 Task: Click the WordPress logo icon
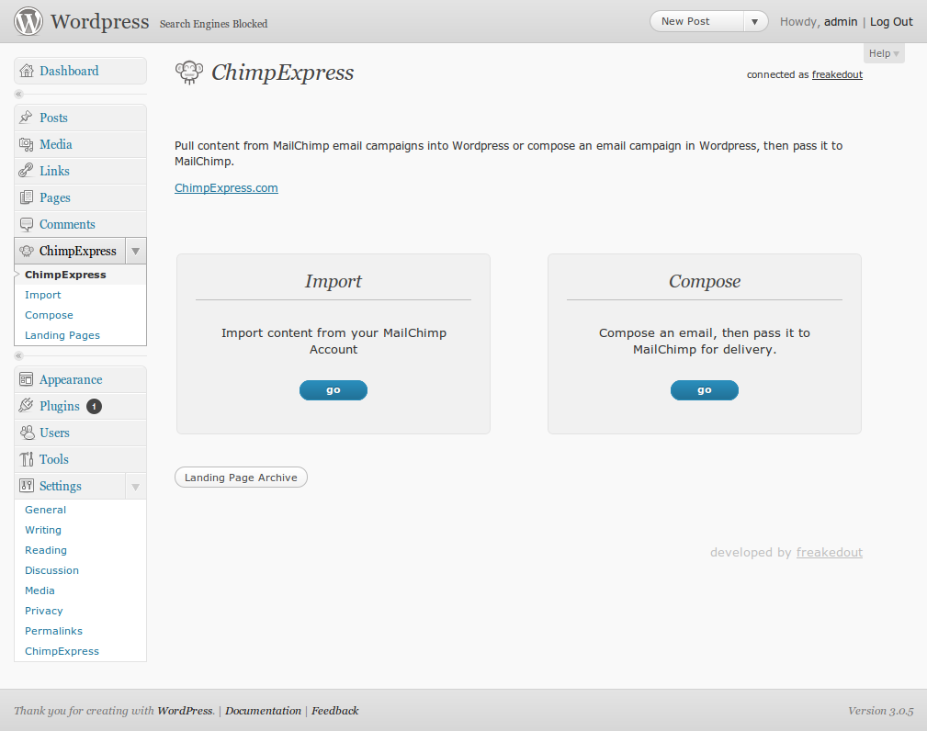(28, 21)
